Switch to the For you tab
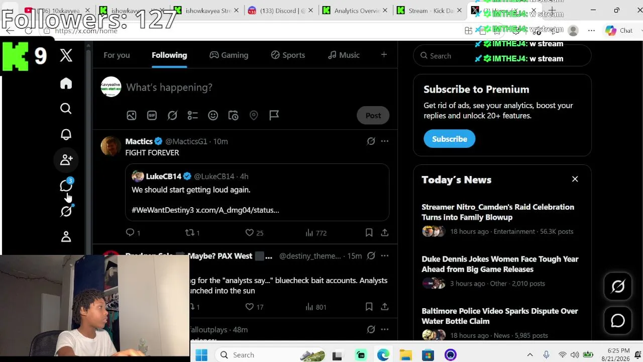The height and width of the screenshot is (362, 643). point(117,55)
